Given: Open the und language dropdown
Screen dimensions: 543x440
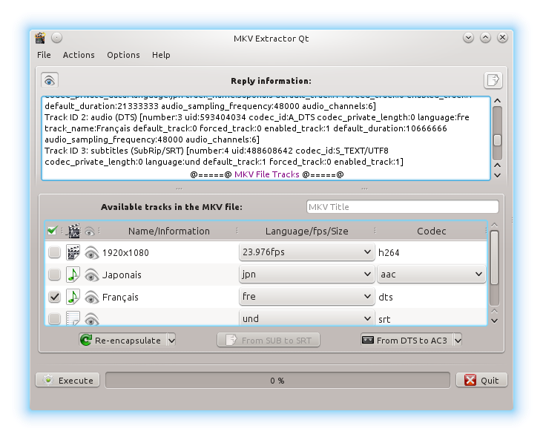Looking at the screenshot, I should click(x=306, y=318).
